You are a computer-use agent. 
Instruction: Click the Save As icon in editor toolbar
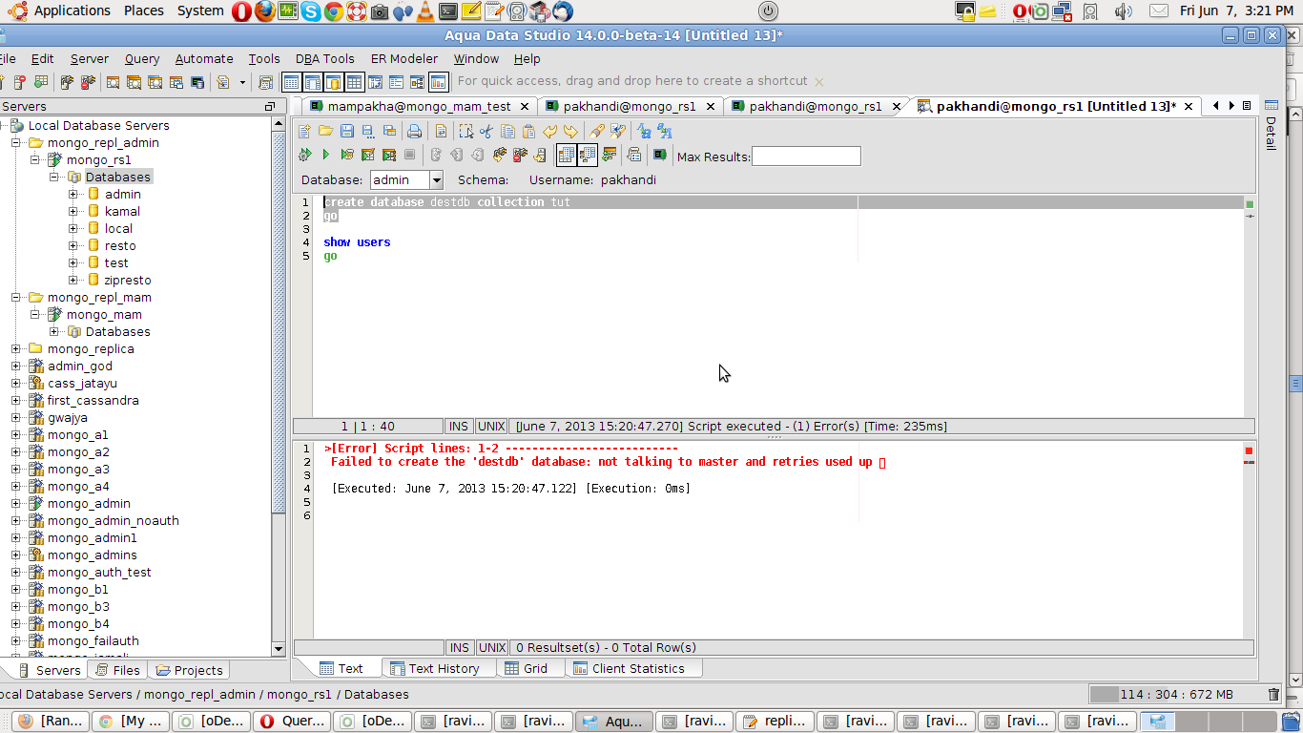click(x=367, y=132)
